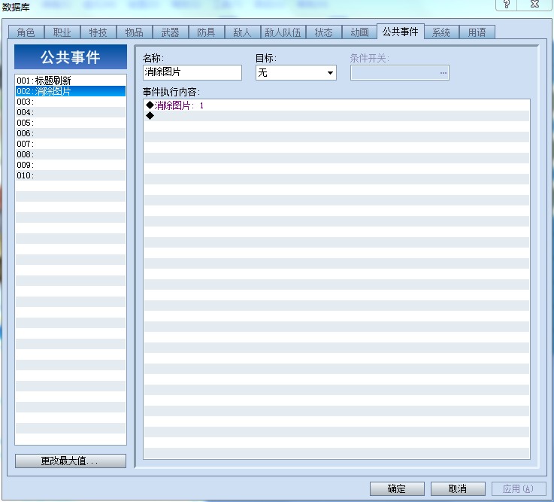The width and height of the screenshot is (554, 502).
Task: Select the 武器 tab
Action: click(171, 32)
